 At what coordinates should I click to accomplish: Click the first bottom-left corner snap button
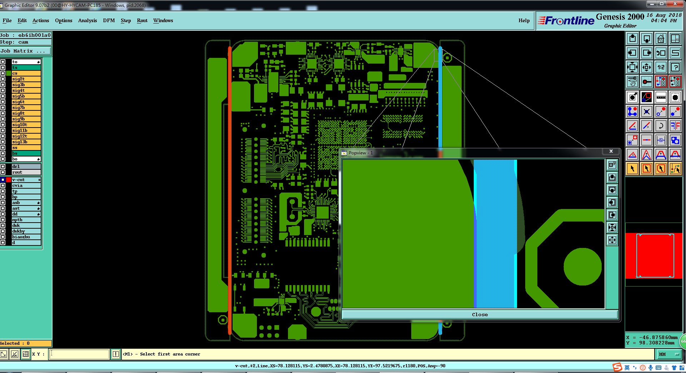[4, 354]
